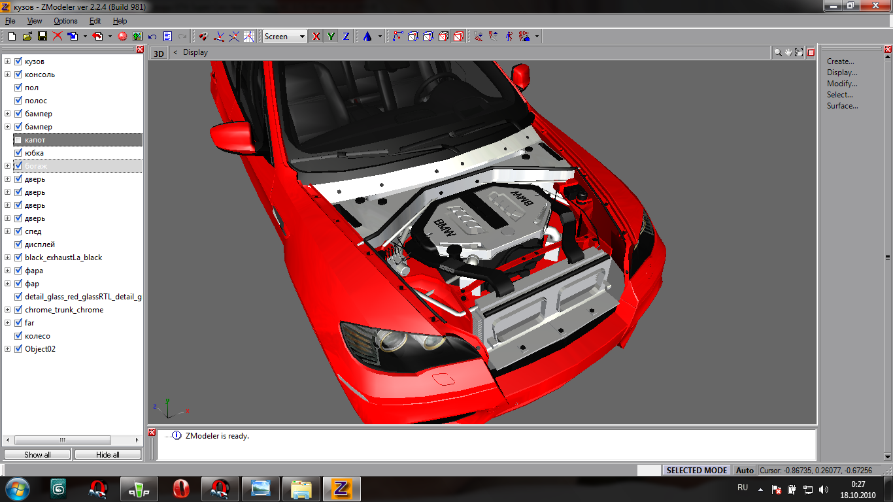Toggle the X axis constraint button

tap(316, 37)
